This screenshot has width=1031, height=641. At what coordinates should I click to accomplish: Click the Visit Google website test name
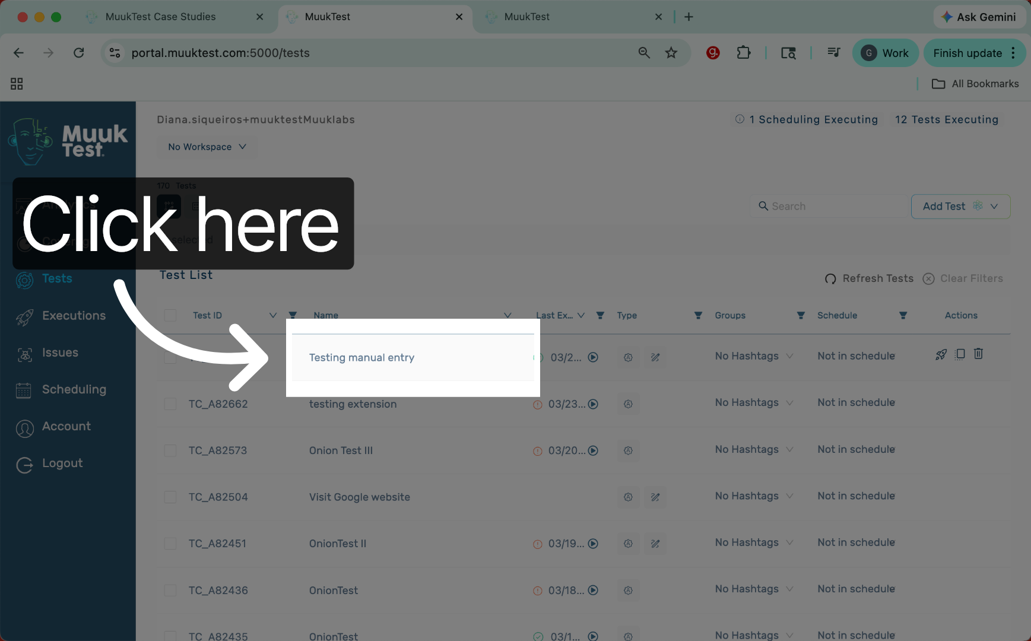(x=360, y=497)
